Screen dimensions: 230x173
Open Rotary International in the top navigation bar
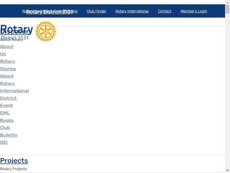coord(132,11)
